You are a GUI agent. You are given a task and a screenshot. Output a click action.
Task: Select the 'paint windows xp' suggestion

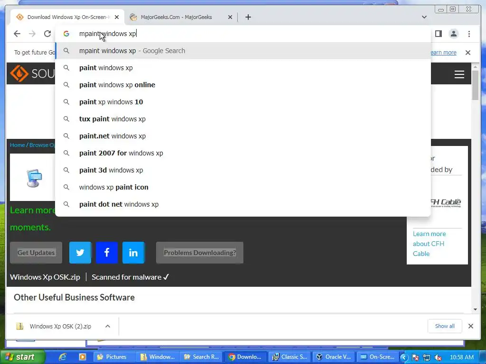click(243, 68)
